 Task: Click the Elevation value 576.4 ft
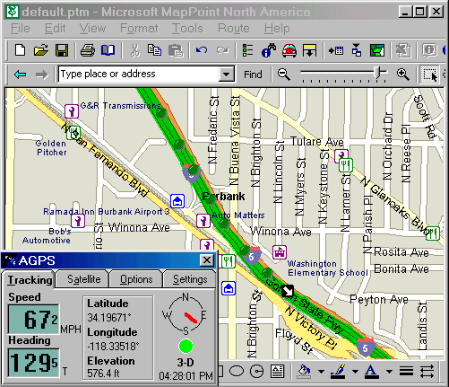pos(103,374)
